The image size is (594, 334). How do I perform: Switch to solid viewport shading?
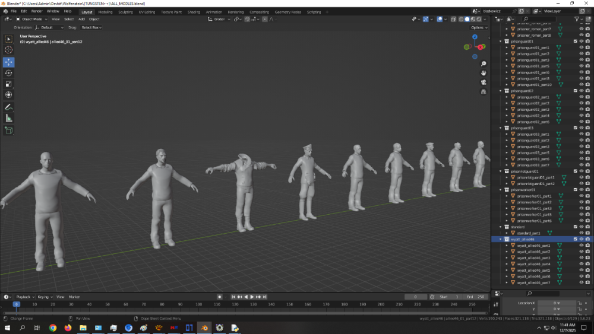(x=467, y=19)
